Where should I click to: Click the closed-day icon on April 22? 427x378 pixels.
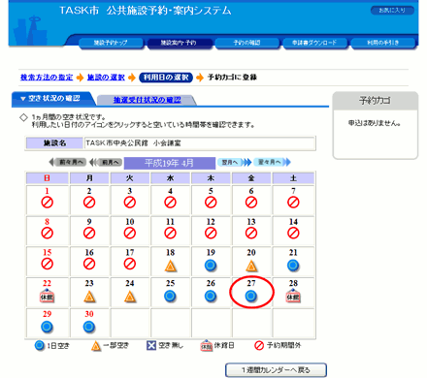[x=47, y=296]
